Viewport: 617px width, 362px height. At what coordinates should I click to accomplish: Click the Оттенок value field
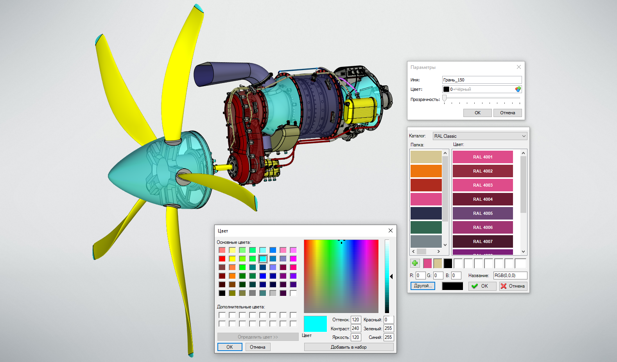tap(356, 320)
